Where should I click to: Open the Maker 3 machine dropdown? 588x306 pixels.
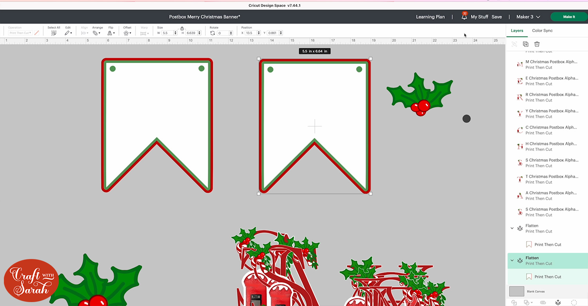pos(528,17)
